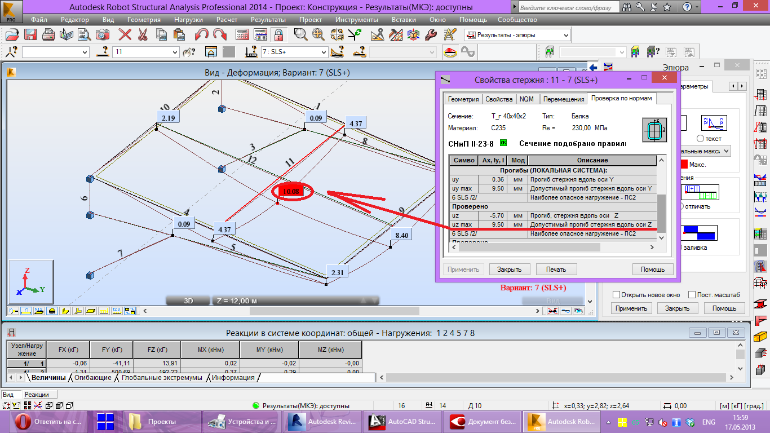Open the 'Результаты - эпюры' layout dropdown
Screen dimensions: 770x433
tap(517, 35)
